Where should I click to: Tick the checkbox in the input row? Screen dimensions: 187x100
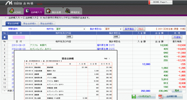click(x=5, y=37)
